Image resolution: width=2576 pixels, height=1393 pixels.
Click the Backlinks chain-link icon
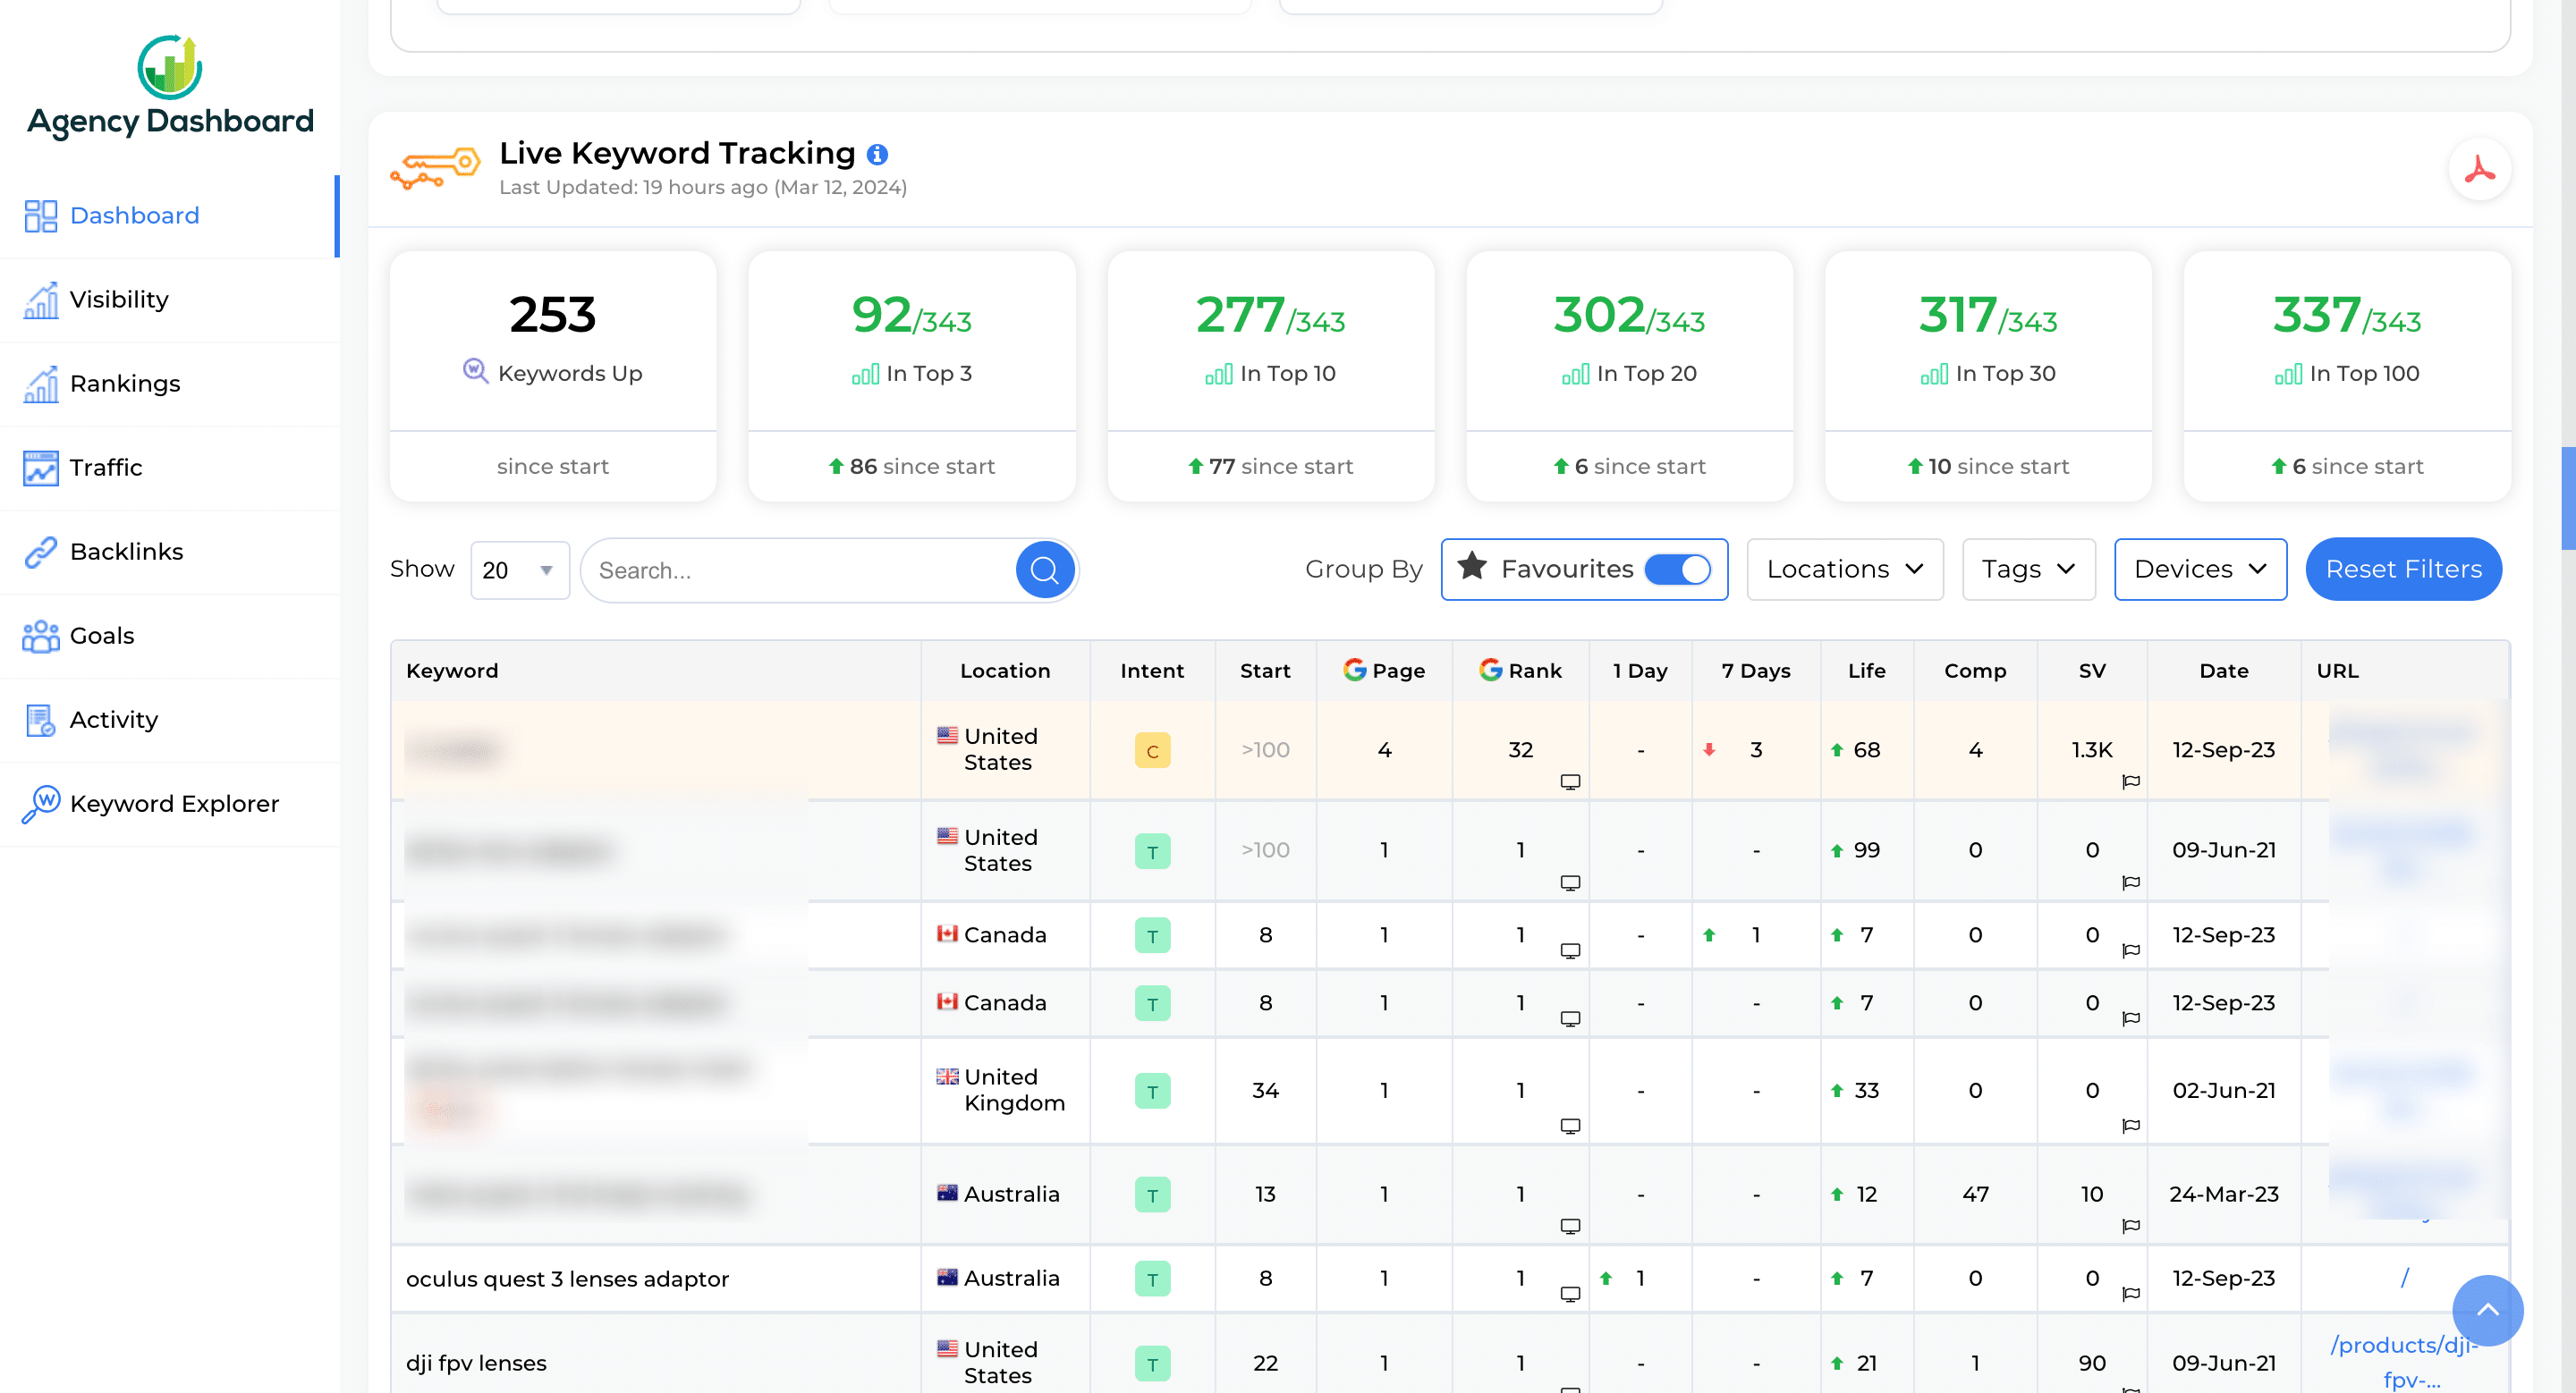pos(41,552)
